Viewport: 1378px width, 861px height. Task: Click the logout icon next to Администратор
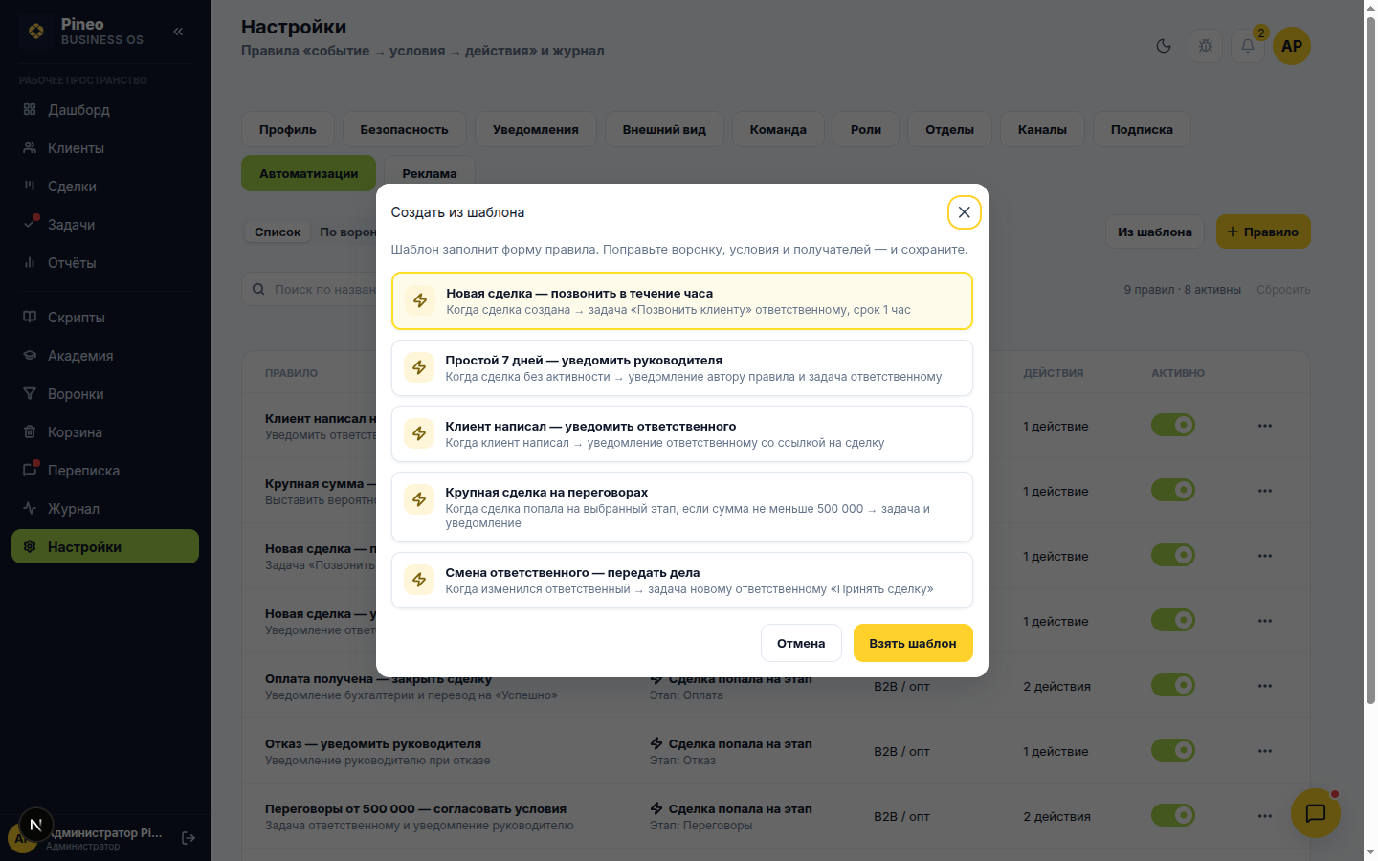coord(189,838)
